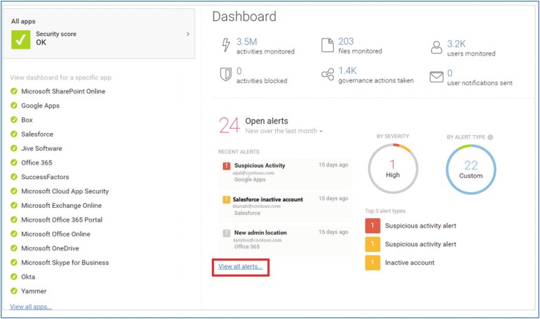Screen dimensions: 540x319
Task: Click the View all alerts link
Action: (x=240, y=266)
